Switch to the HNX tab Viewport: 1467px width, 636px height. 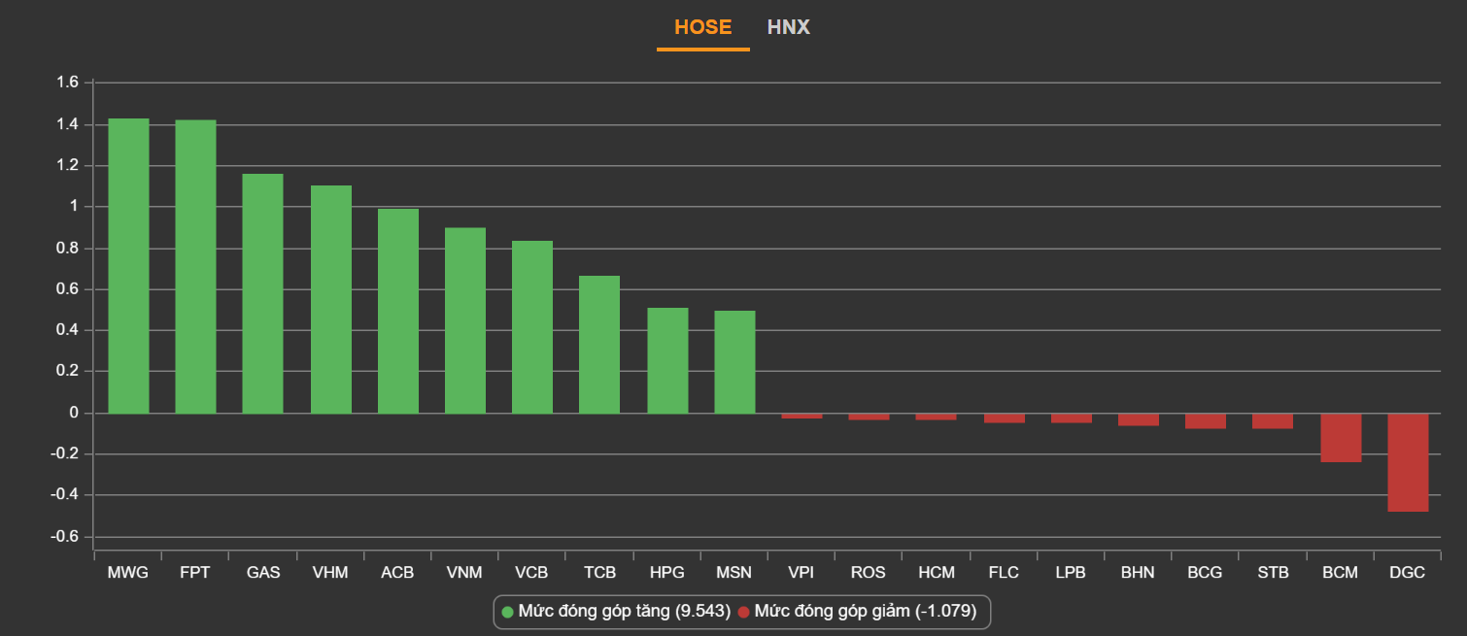[x=788, y=27]
